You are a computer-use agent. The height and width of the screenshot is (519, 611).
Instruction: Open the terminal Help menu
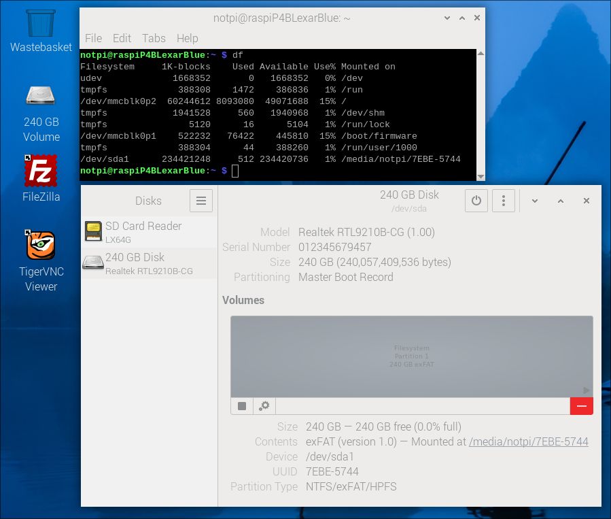click(188, 38)
